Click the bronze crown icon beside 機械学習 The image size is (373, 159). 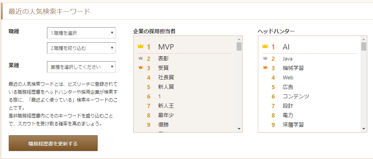click(x=265, y=68)
